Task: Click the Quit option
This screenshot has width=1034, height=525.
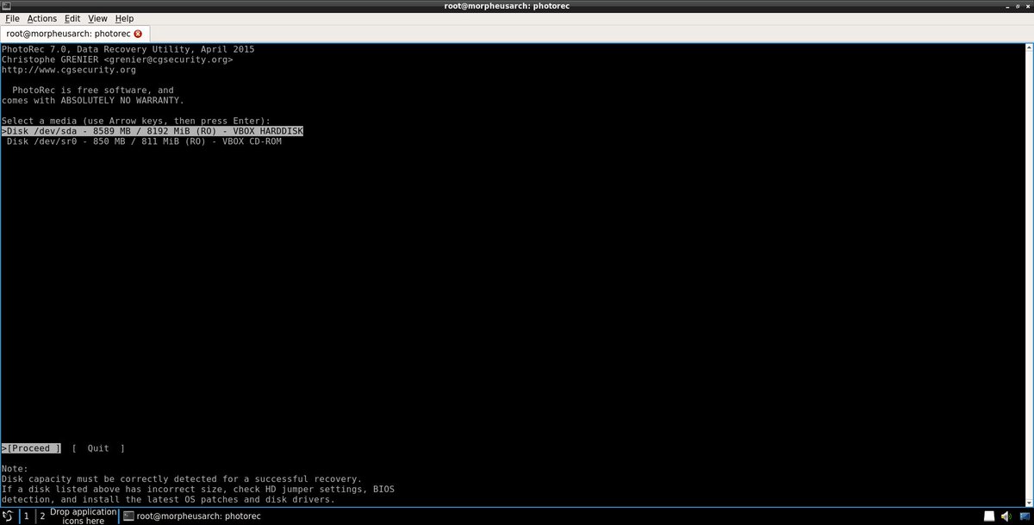Action: point(98,448)
